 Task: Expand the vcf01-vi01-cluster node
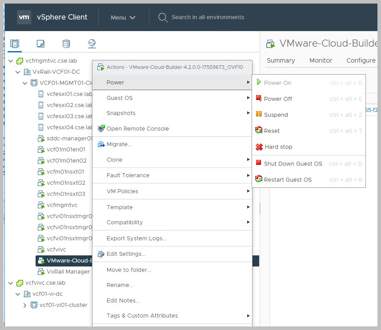(x=25, y=305)
